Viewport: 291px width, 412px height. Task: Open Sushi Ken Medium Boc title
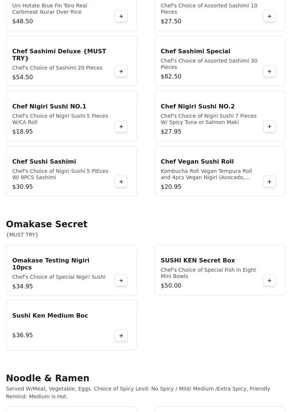point(50,315)
